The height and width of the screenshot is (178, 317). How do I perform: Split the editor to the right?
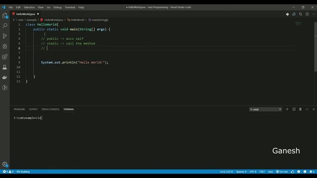(x=307, y=14)
